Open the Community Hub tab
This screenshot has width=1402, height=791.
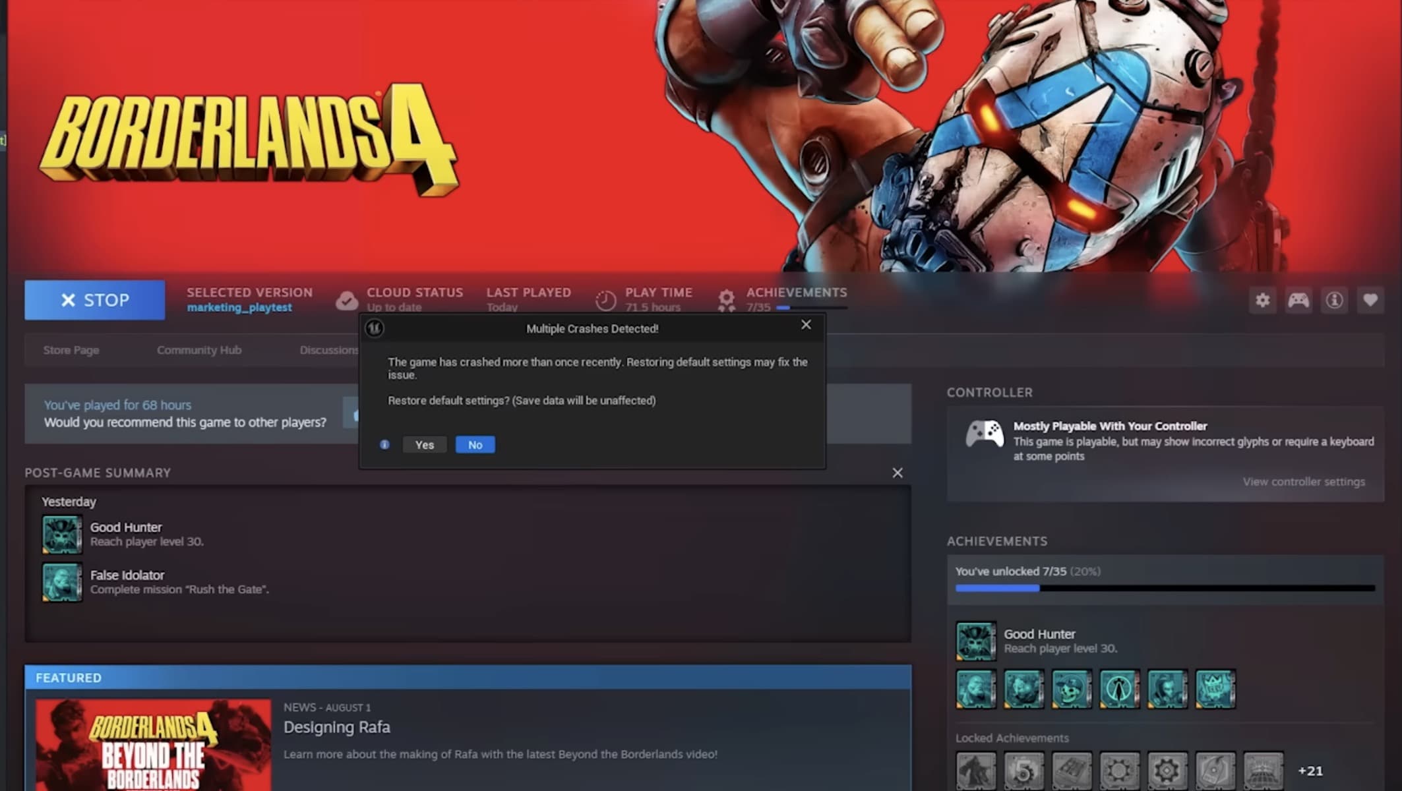pyautogui.click(x=198, y=350)
